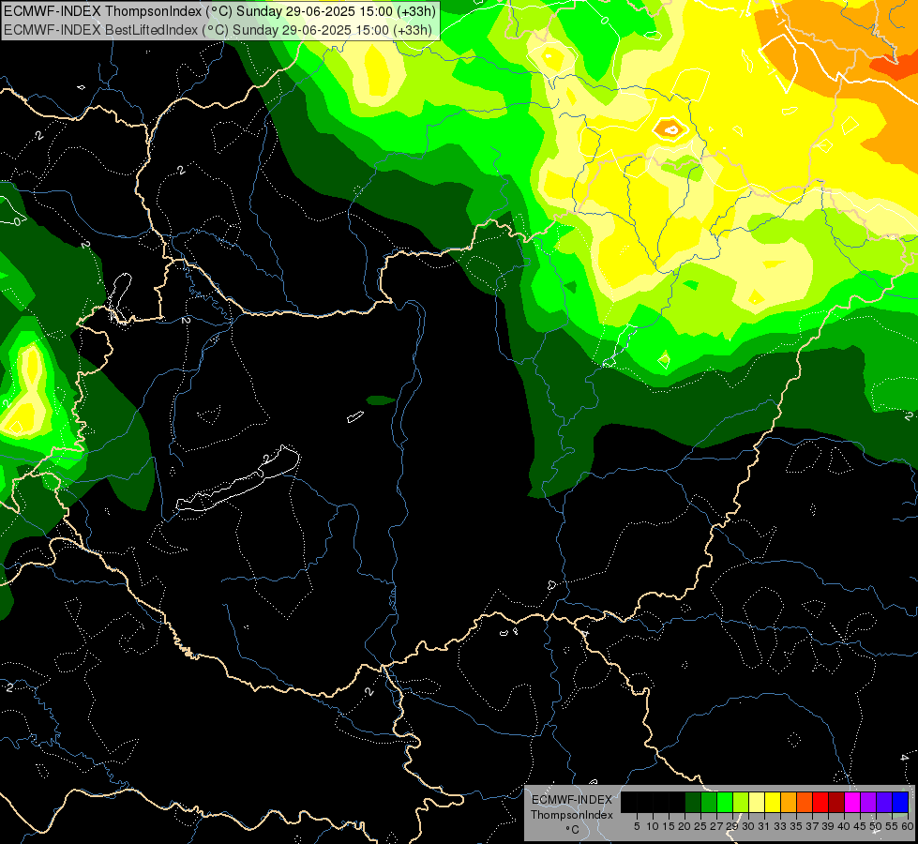Screen dimensions: 918x844
Task: Click the small orange Thompson maximum spot
Action: pos(671,128)
